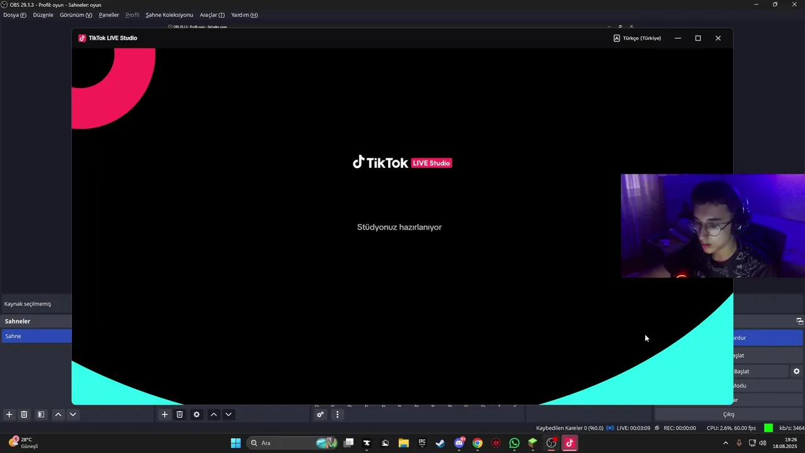805x453 pixels.
Task: Add a new scene with the plus icon in Sahneler
Action: (9, 415)
